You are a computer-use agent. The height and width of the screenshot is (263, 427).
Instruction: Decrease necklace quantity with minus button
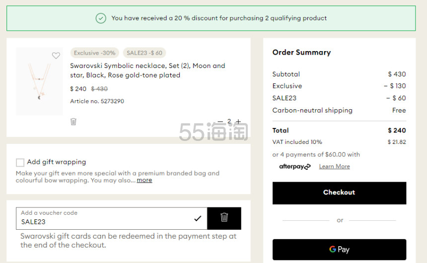[x=220, y=122]
